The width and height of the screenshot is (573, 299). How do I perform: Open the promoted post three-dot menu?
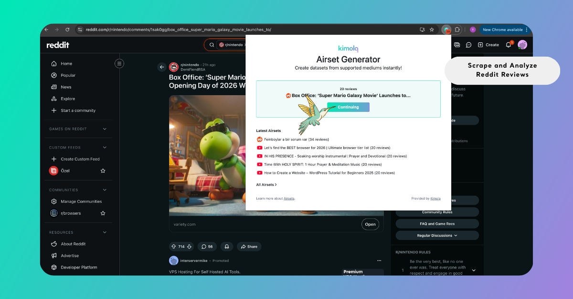tap(379, 261)
